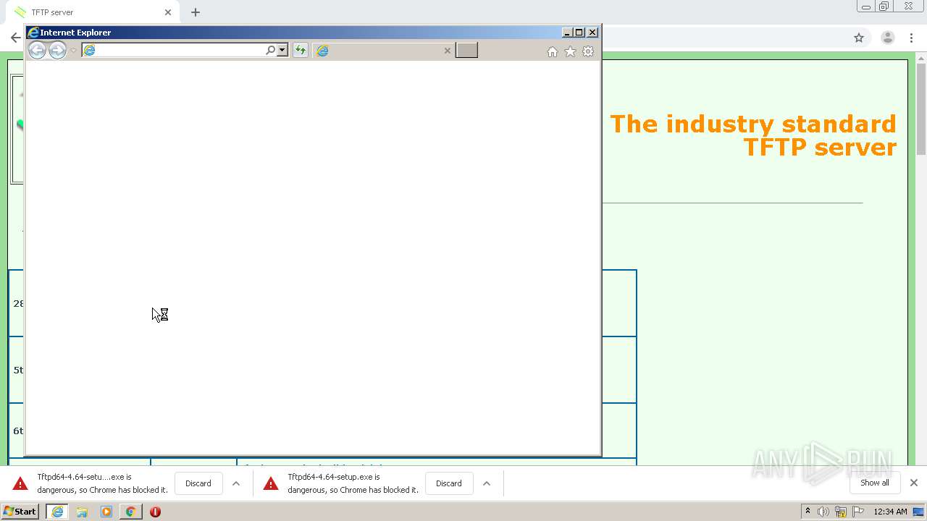927x521 pixels.
Task: Open a new tab in Internet Explorer
Action: coord(466,50)
